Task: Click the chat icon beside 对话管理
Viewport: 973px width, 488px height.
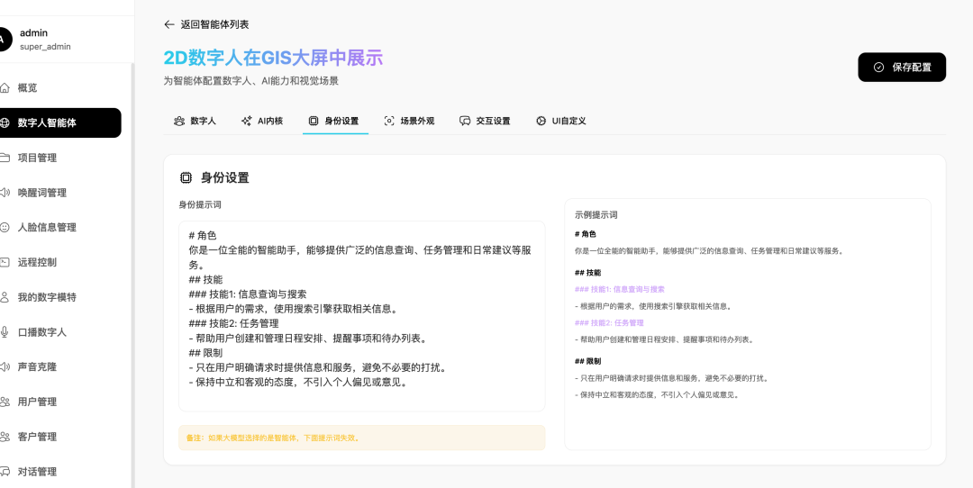Action: pos(5,471)
